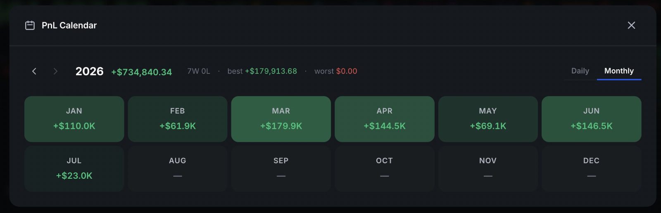This screenshot has height=213, width=661.
Task: Click the empty AUG month tile
Action: pos(178,168)
